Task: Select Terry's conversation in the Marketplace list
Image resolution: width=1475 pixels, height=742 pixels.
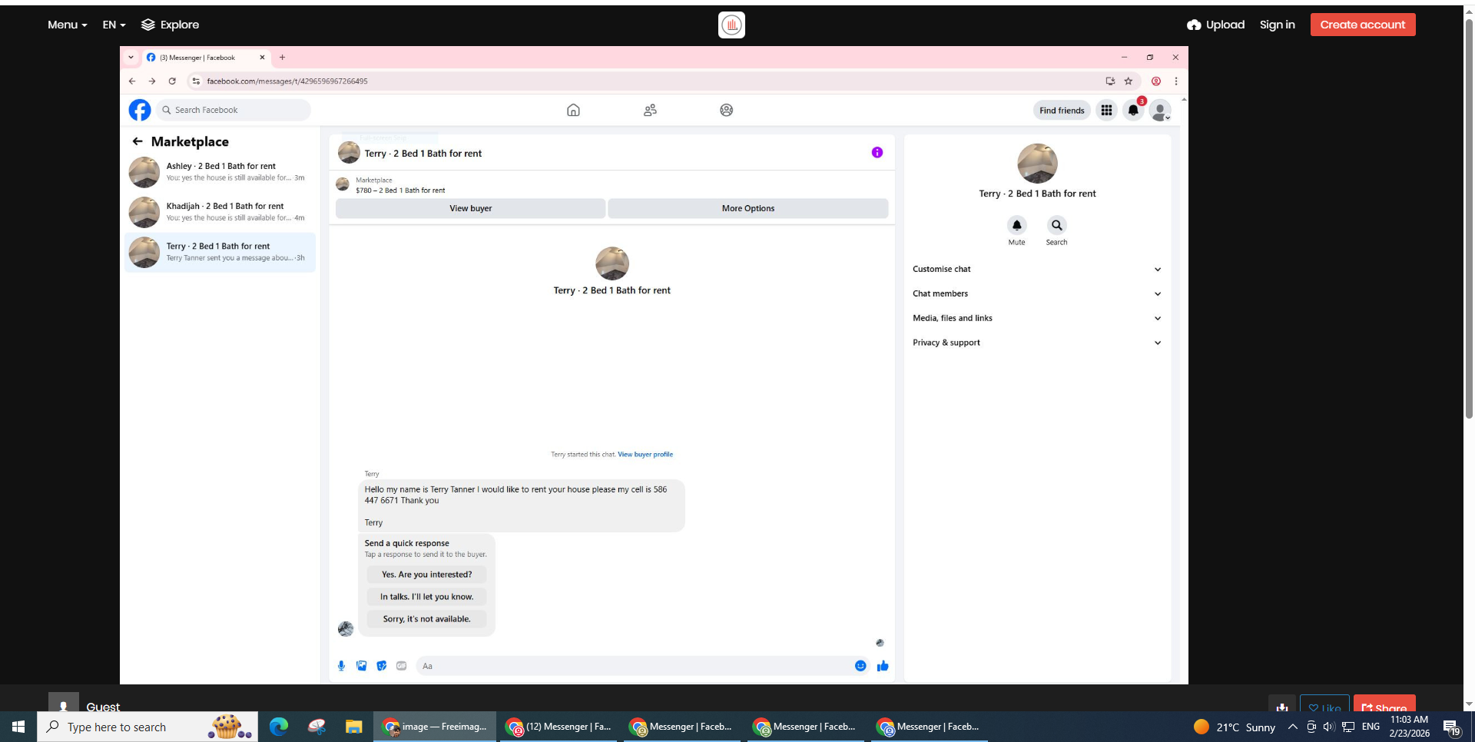Action: coord(220,252)
